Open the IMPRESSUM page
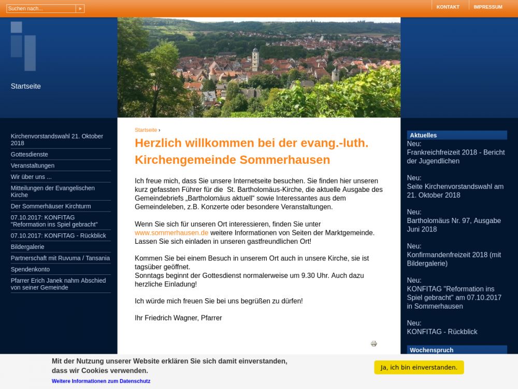 click(487, 7)
